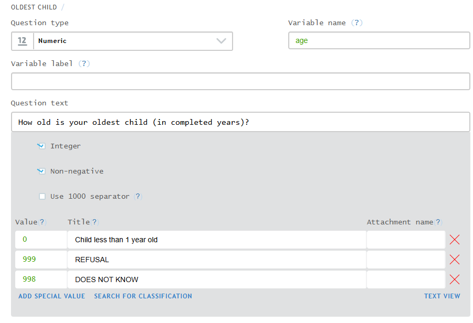The width and height of the screenshot is (473, 323).
Task: Open help tooltip next to Variable label
Action: click(x=84, y=63)
